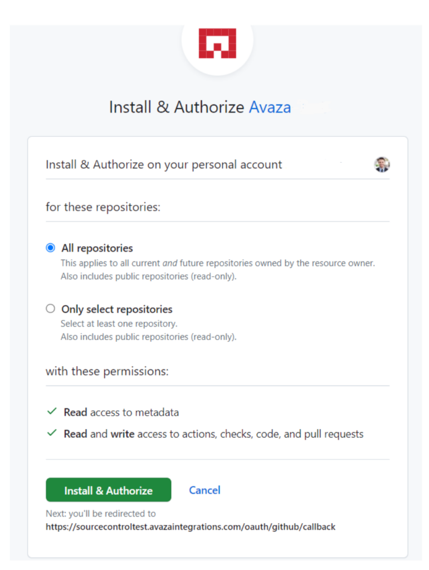Click the Only select repositories label text
Image resolution: width=429 pixels, height=570 pixels.
(x=117, y=309)
